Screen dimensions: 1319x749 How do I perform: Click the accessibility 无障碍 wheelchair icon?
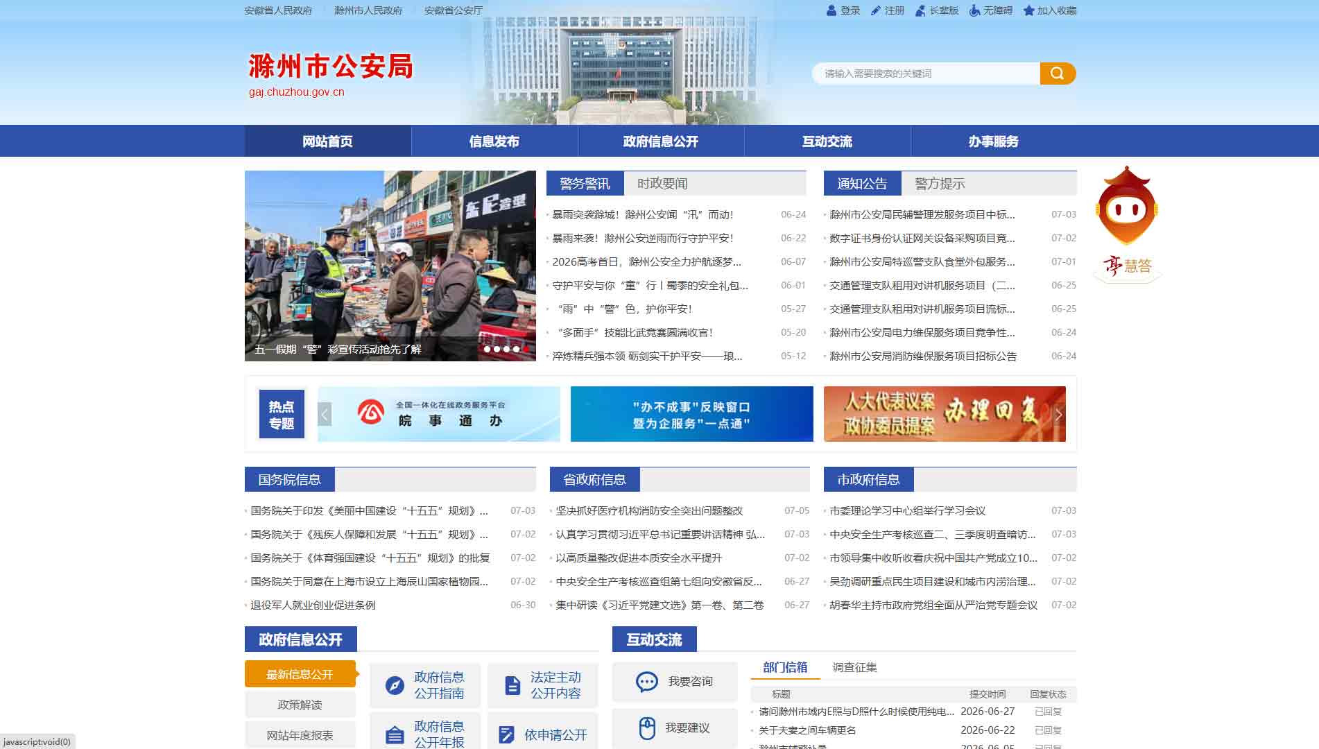[x=975, y=10]
